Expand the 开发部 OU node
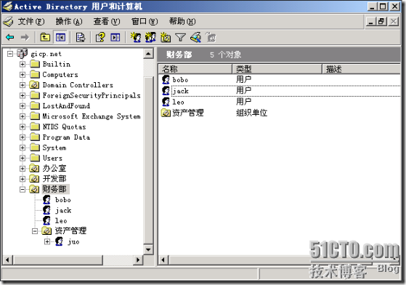 coord(23,179)
